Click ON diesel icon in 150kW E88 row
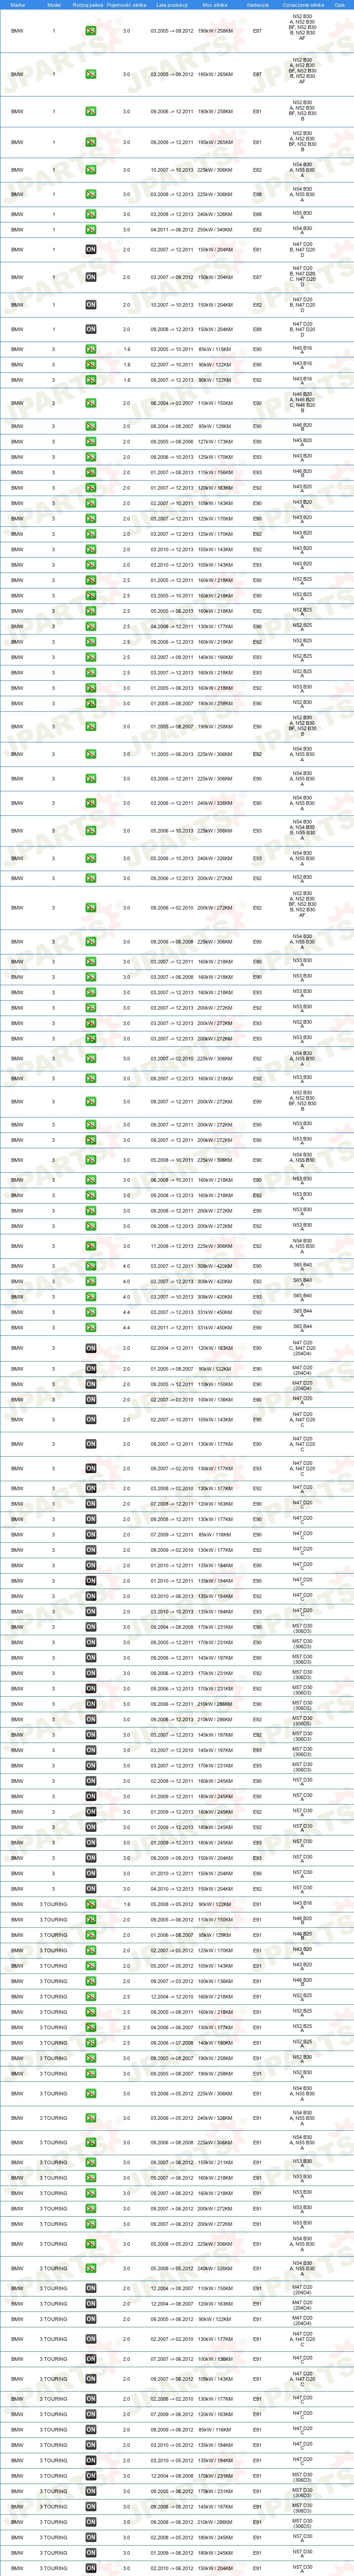The width and height of the screenshot is (354, 2576). [x=91, y=329]
